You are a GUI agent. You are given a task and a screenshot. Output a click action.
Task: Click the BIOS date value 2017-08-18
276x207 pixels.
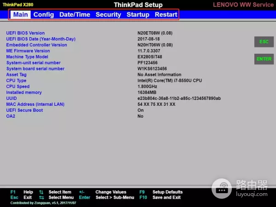tap(149, 39)
